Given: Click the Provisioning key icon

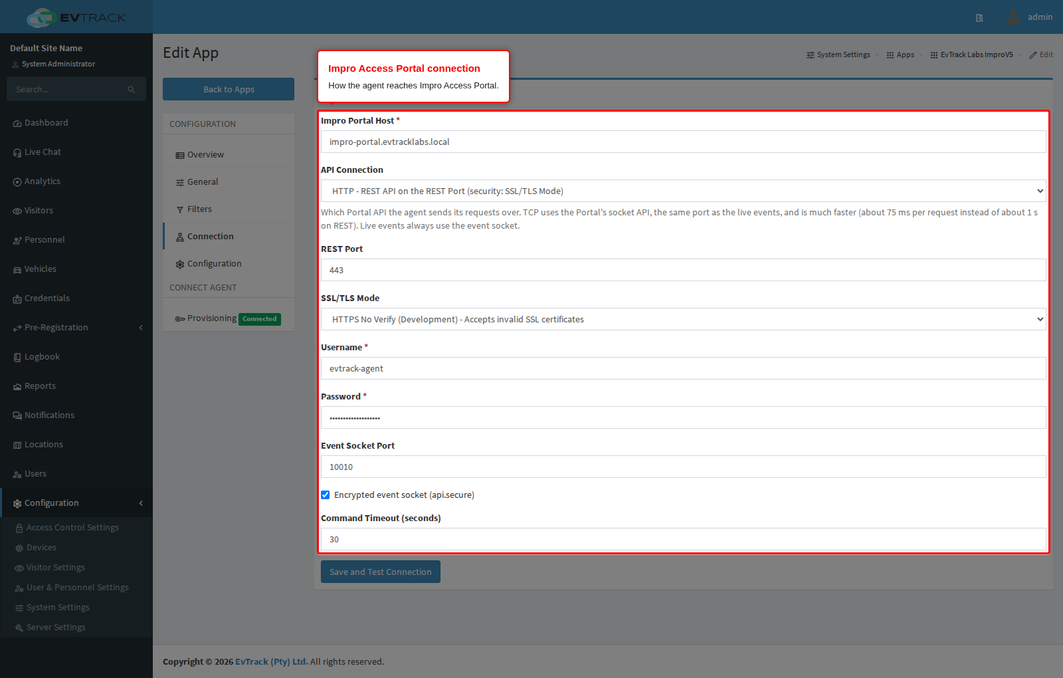Looking at the screenshot, I should click(x=180, y=319).
